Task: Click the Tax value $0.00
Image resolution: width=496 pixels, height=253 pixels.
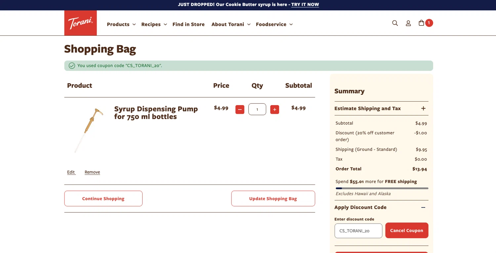Action: (x=421, y=159)
